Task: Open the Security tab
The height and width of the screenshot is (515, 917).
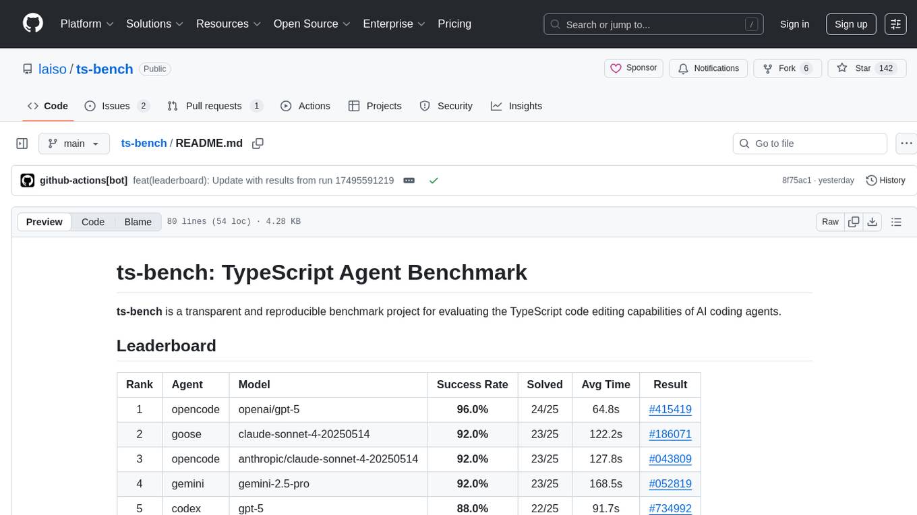Action: click(446, 106)
